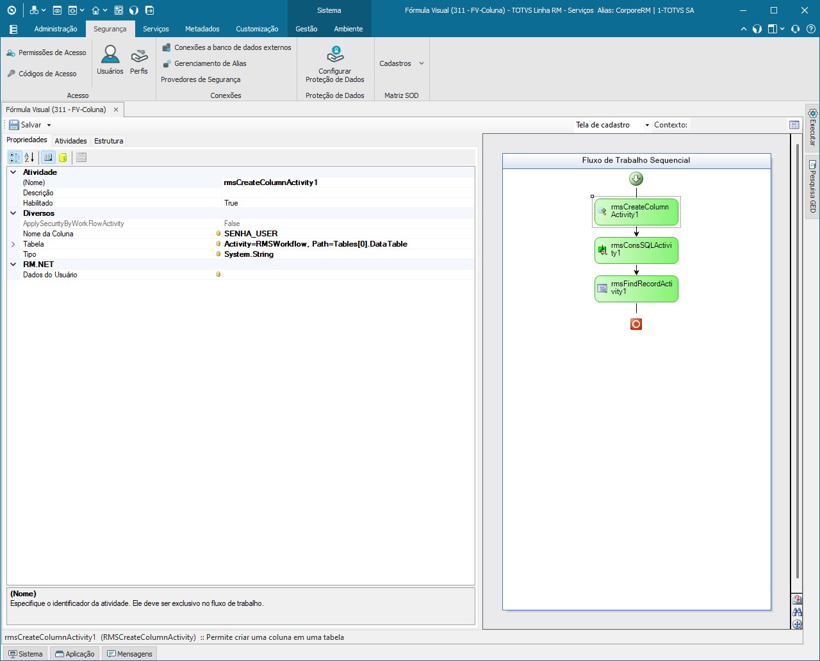The width and height of the screenshot is (820, 661).
Task: Click zoom icon at bottom of designer scrollbar
Action: [x=798, y=600]
